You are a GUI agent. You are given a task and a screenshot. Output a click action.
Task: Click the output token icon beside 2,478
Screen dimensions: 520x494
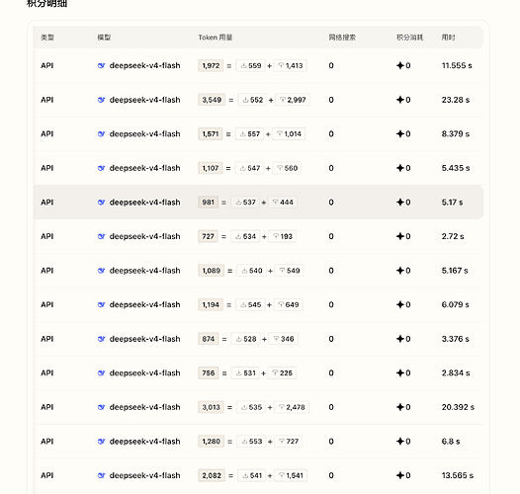(x=282, y=407)
